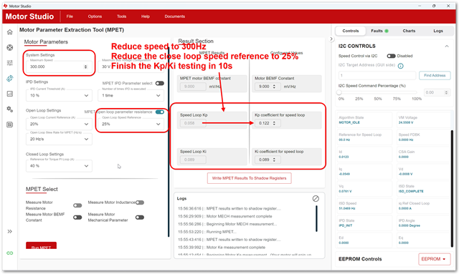The height and width of the screenshot is (274, 459).
Task: Toggle Measure Motor Mechanical Parameter switch
Action: 140,217
